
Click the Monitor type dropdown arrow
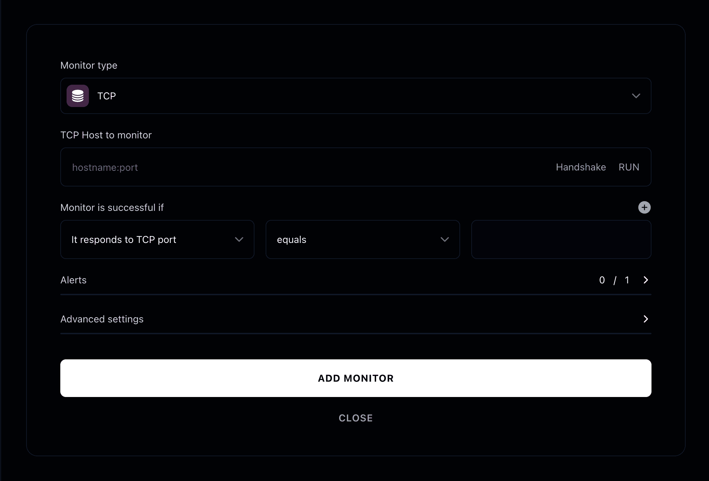(x=636, y=96)
